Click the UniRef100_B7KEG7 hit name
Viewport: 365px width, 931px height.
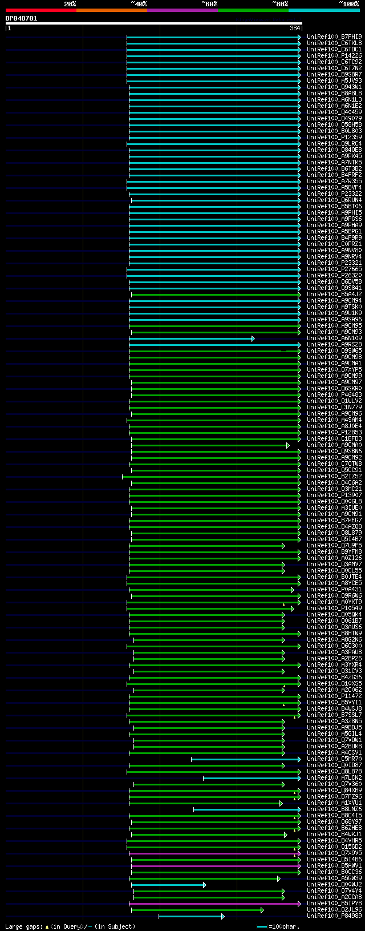[x=334, y=520]
